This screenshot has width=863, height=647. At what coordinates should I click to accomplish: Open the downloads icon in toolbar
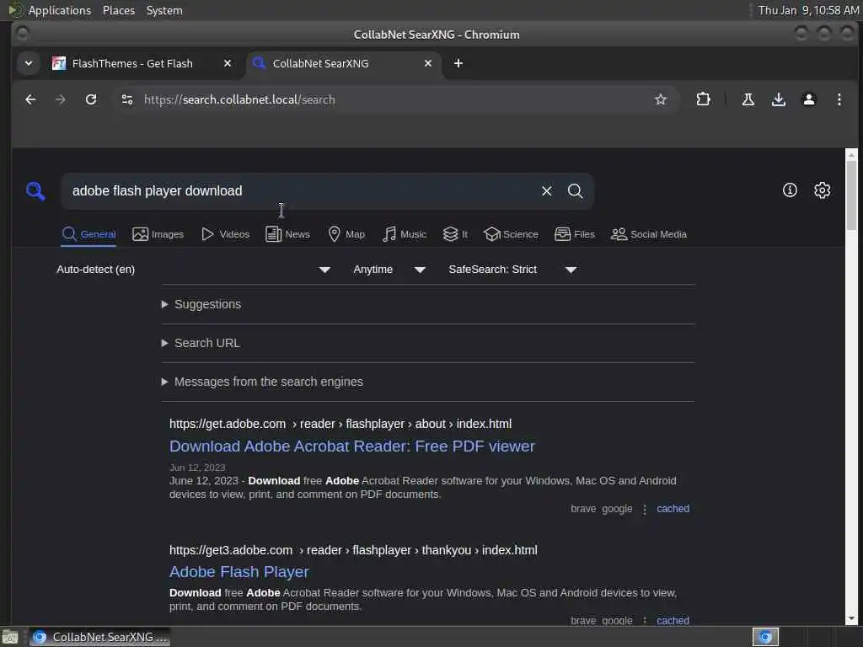pos(778,99)
